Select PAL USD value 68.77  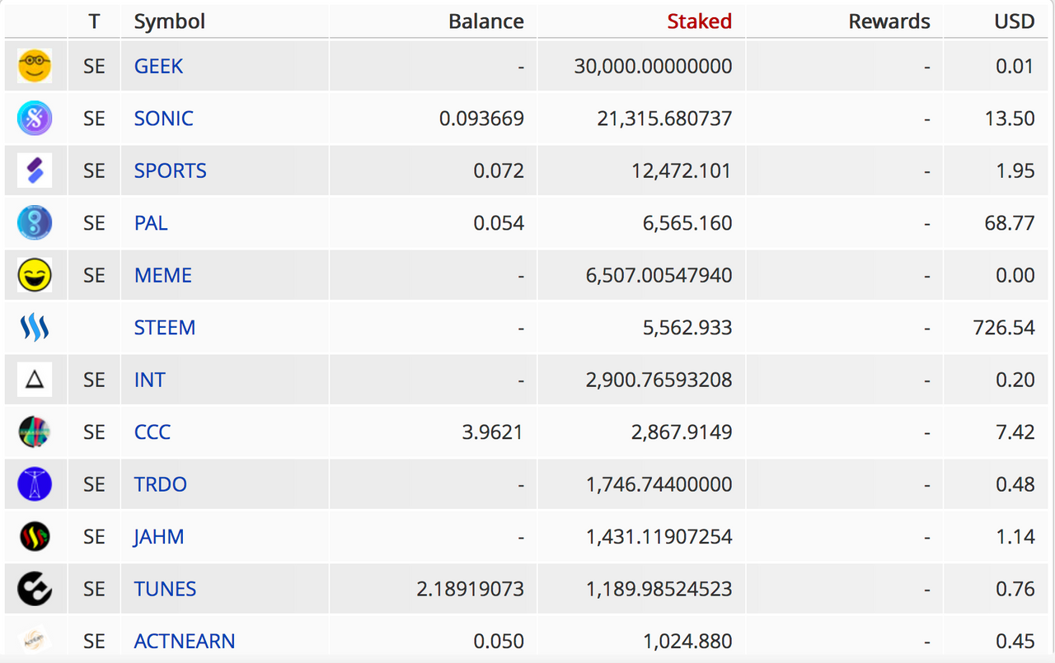coord(1010,222)
